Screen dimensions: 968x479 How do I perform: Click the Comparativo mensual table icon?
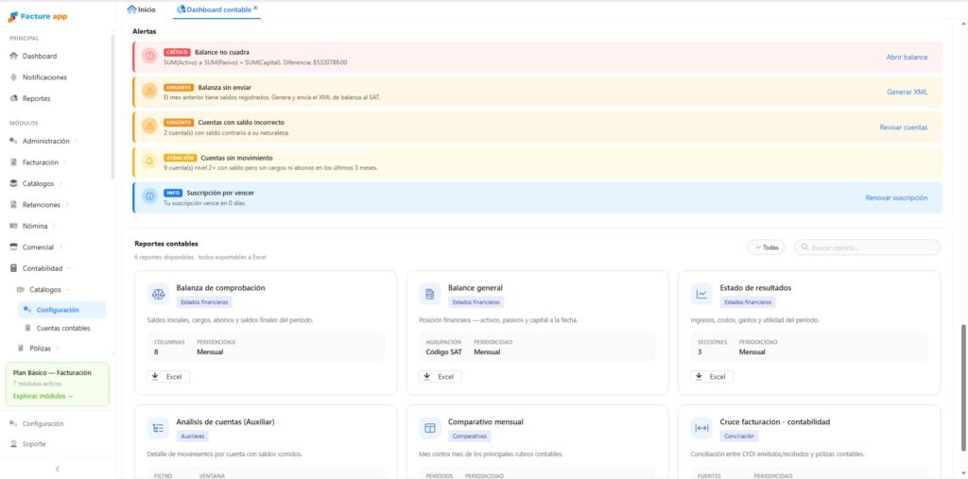(x=430, y=428)
